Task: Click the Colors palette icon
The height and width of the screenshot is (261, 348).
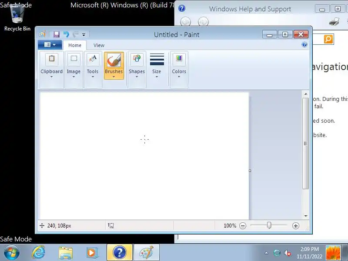Action: [179, 59]
